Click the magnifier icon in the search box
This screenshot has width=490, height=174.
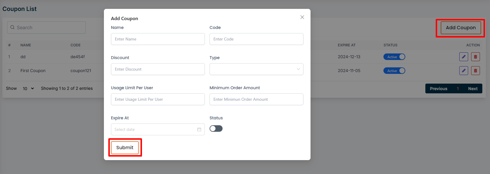click(12, 27)
